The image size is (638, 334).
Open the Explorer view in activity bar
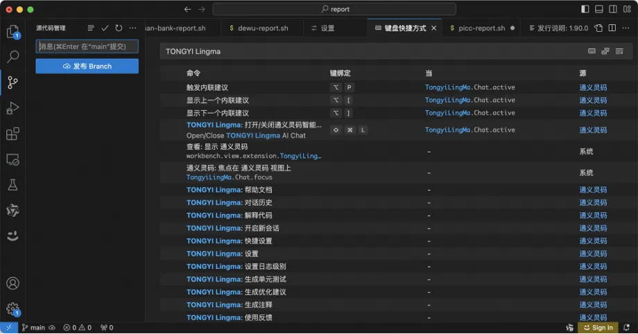point(12,31)
